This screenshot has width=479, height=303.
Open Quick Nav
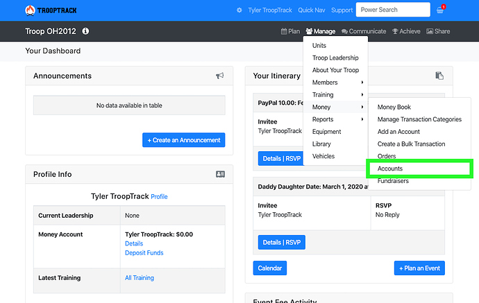[x=312, y=10]
